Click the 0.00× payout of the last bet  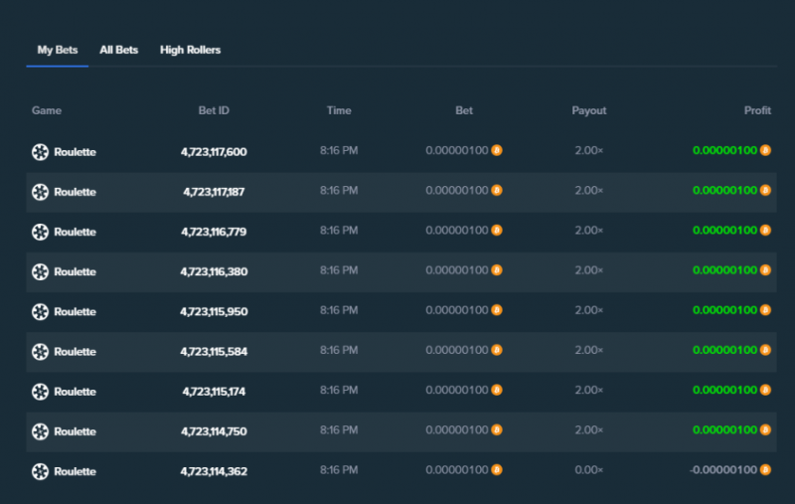tap(588, 470)
